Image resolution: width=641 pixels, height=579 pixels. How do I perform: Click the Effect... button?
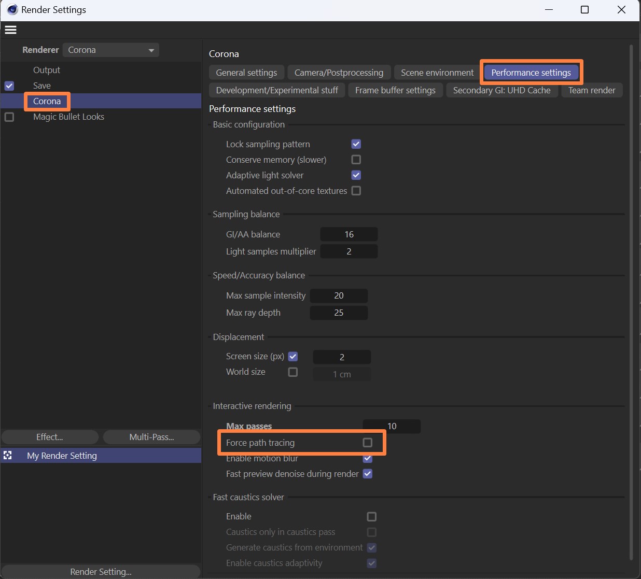click(50, 437)
